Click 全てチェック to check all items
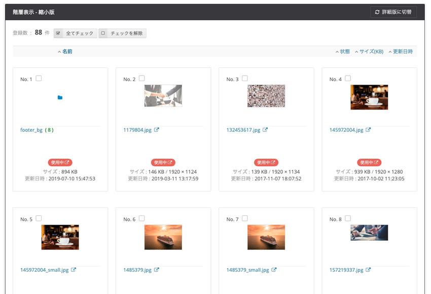This screenshot has height=294, width=431. point(76,33)
